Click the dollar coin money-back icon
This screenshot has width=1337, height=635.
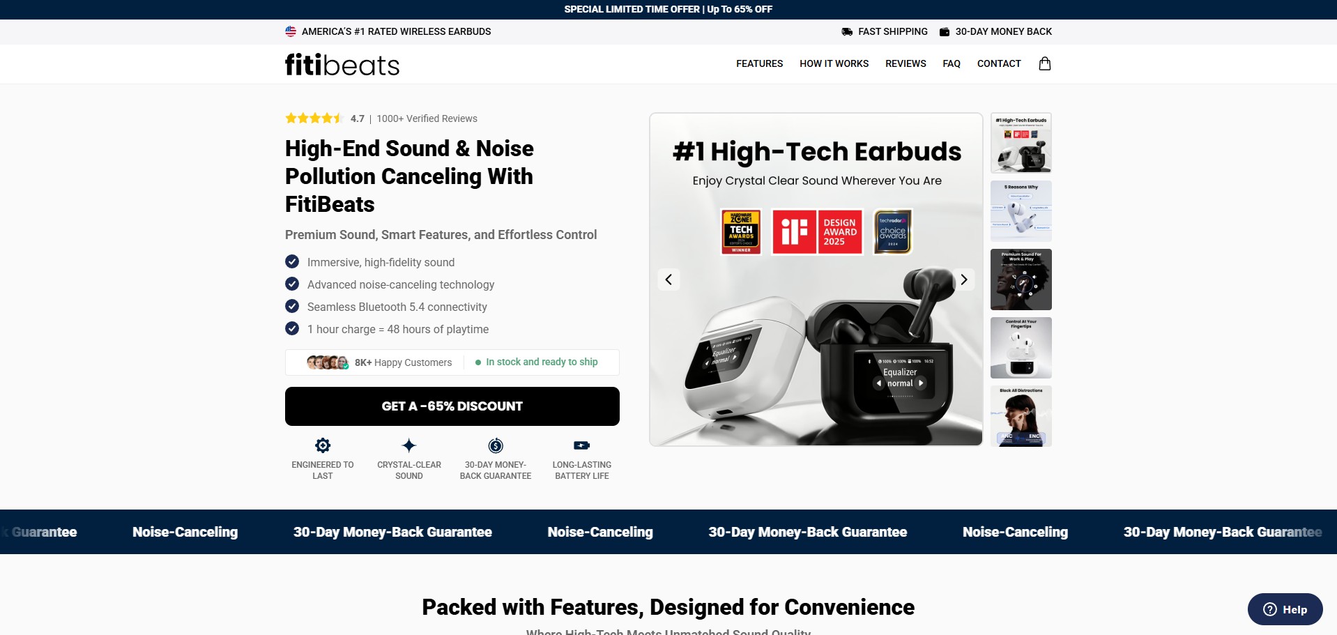[x=496, y=445]
